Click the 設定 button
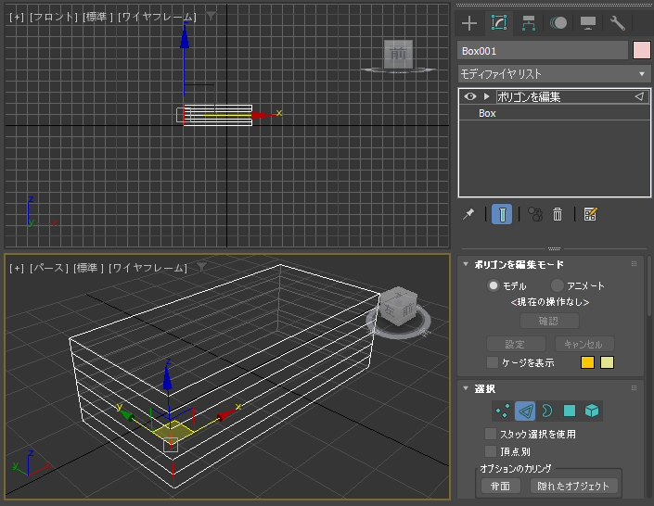 click(516, 344)
